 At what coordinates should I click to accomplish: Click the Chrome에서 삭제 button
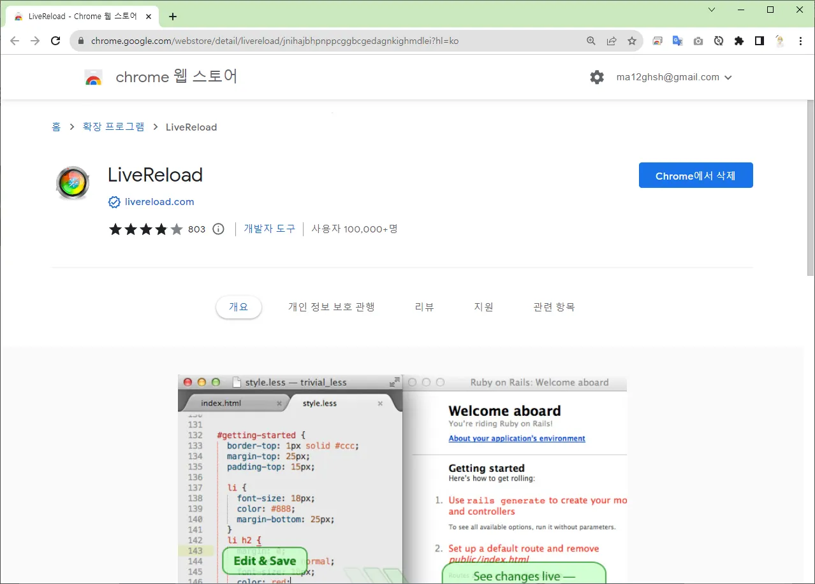click(x=696, y=176)
